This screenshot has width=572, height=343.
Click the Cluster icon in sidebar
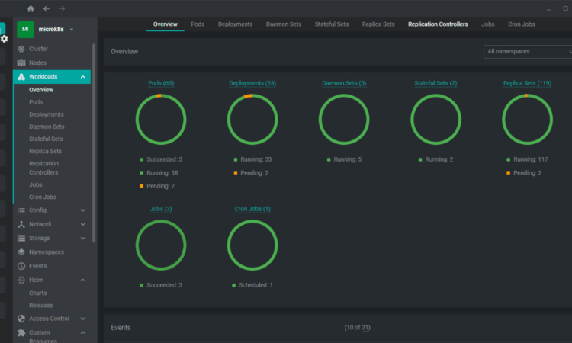pyautogui.click(x=21, y=49)
